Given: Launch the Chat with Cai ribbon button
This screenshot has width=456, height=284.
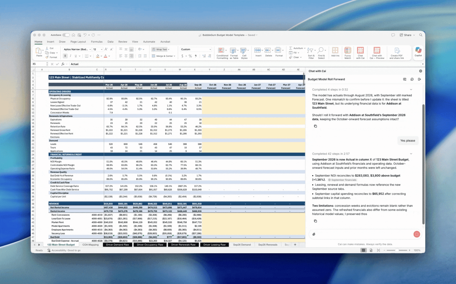Looking at the screenshot, I should tap(360, 53).
